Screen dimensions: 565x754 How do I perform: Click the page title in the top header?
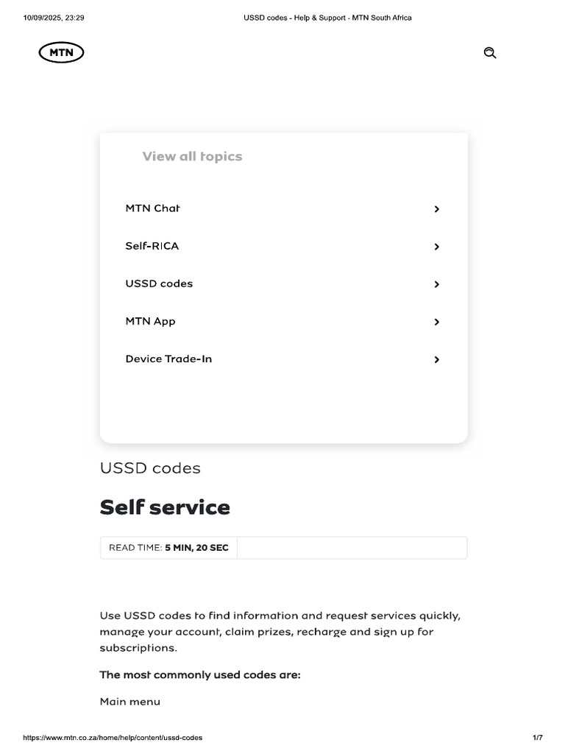click(x=327, y=18)
